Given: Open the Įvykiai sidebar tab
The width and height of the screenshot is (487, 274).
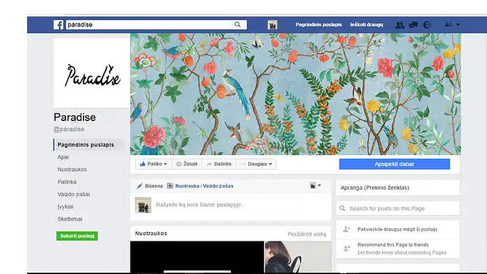Looking at the screenshot, I should pos(65,207).
